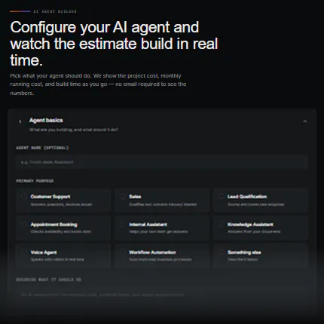Select Internal Assistant purpose card
The width and height of the screenshot is (324, 324).
coord(162,228)
